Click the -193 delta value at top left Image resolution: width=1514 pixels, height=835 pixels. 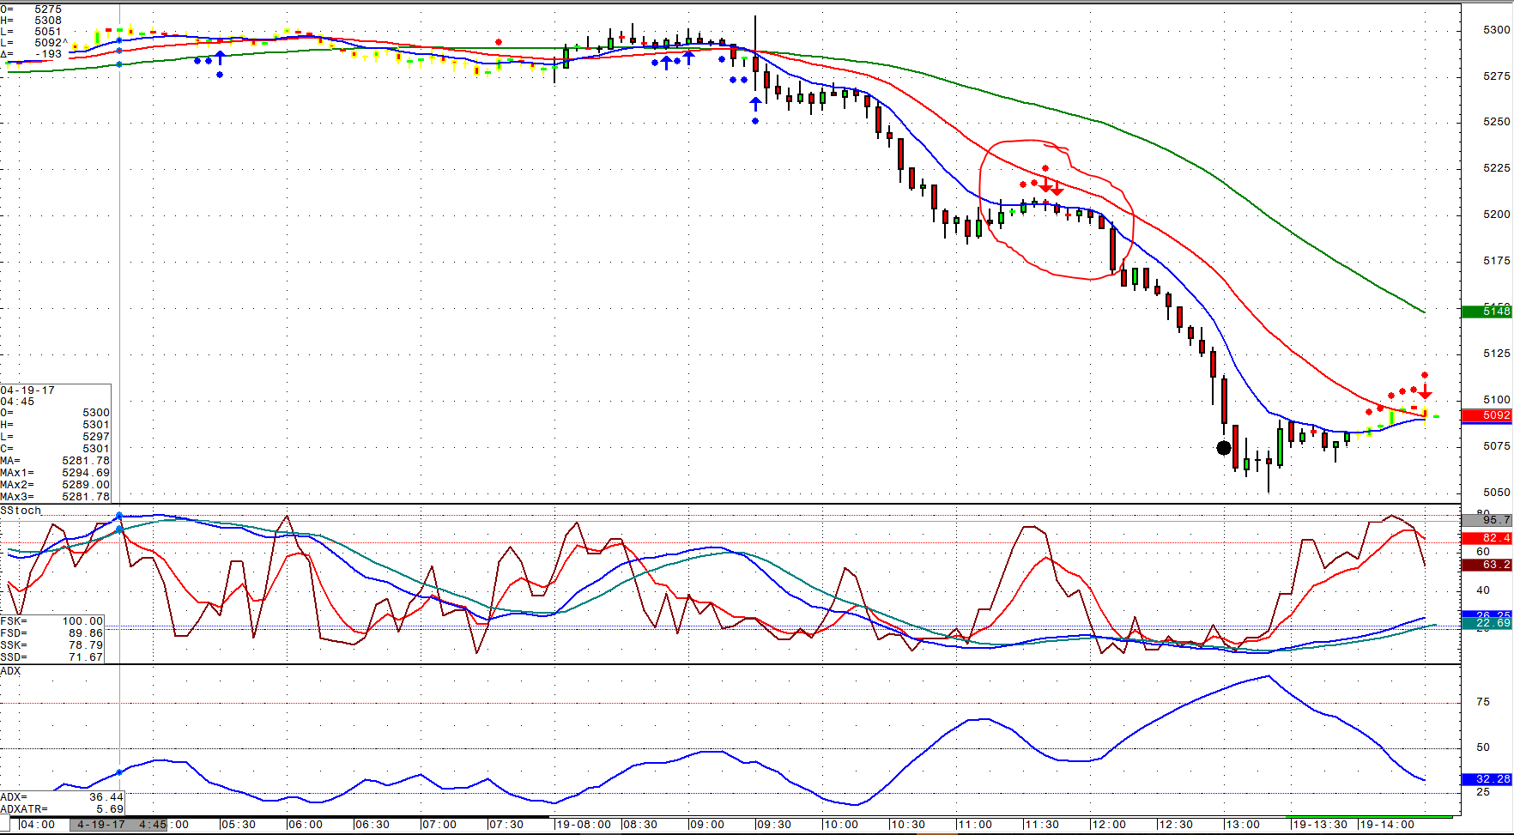pos(48,54)
